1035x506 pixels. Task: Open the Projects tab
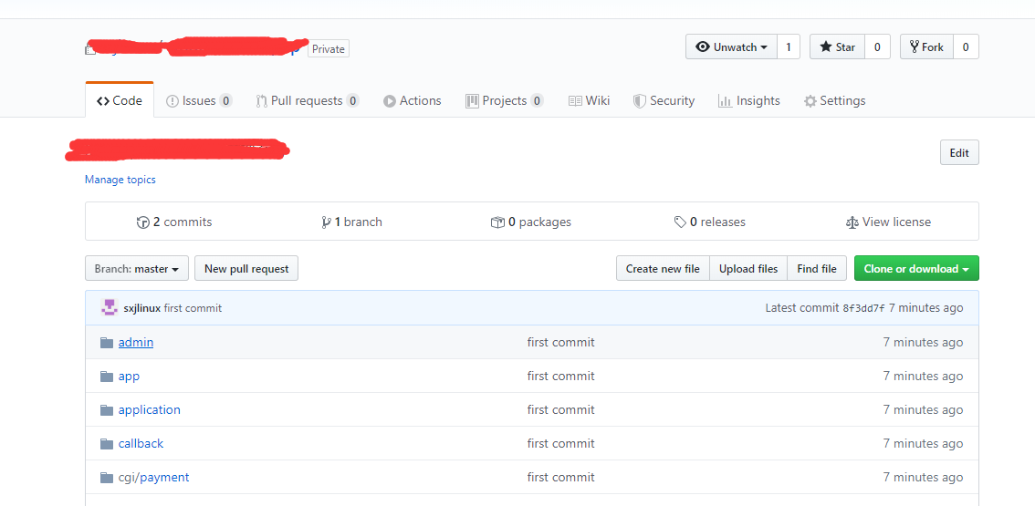click(505, 101)
